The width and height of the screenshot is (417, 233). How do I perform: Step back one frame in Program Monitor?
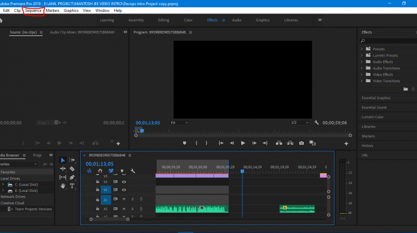click(232, 143)
